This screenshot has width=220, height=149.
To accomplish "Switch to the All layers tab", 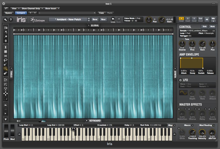I will coord(207,19).
